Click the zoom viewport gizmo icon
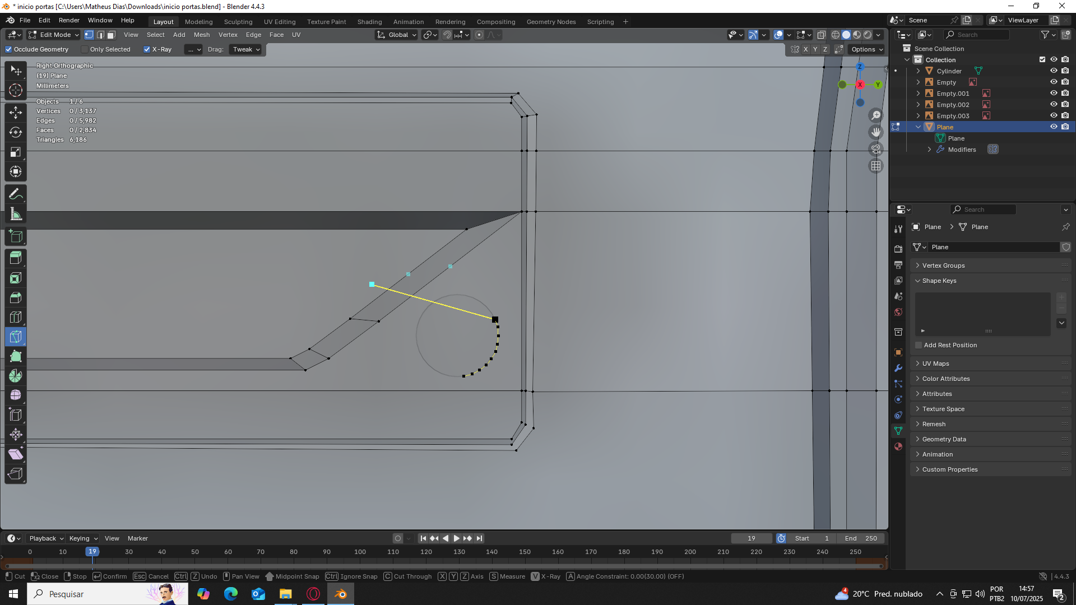 tap(876, 115)
